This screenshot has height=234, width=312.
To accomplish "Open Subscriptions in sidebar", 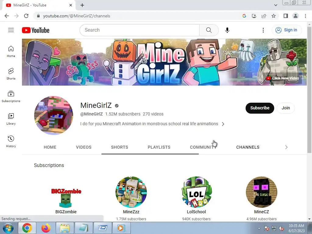I will 11,97.
